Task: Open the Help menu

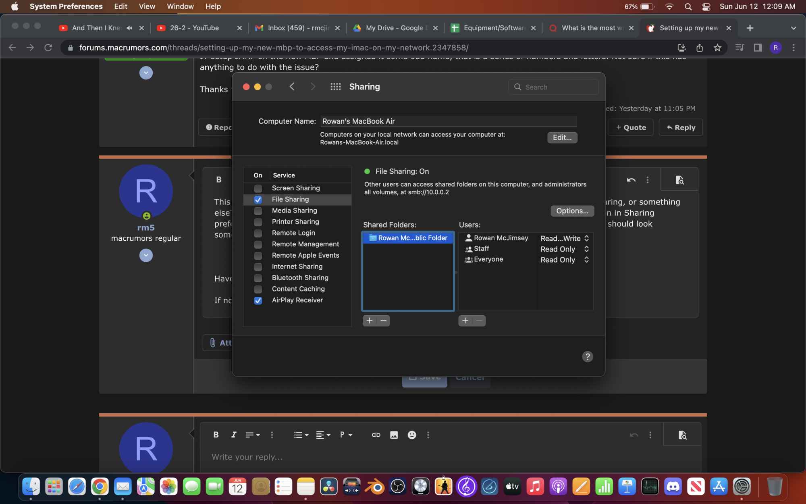Action: (x=213, y=6)
